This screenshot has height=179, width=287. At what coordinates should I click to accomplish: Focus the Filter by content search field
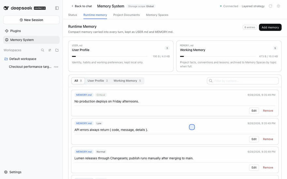[243, 81]
